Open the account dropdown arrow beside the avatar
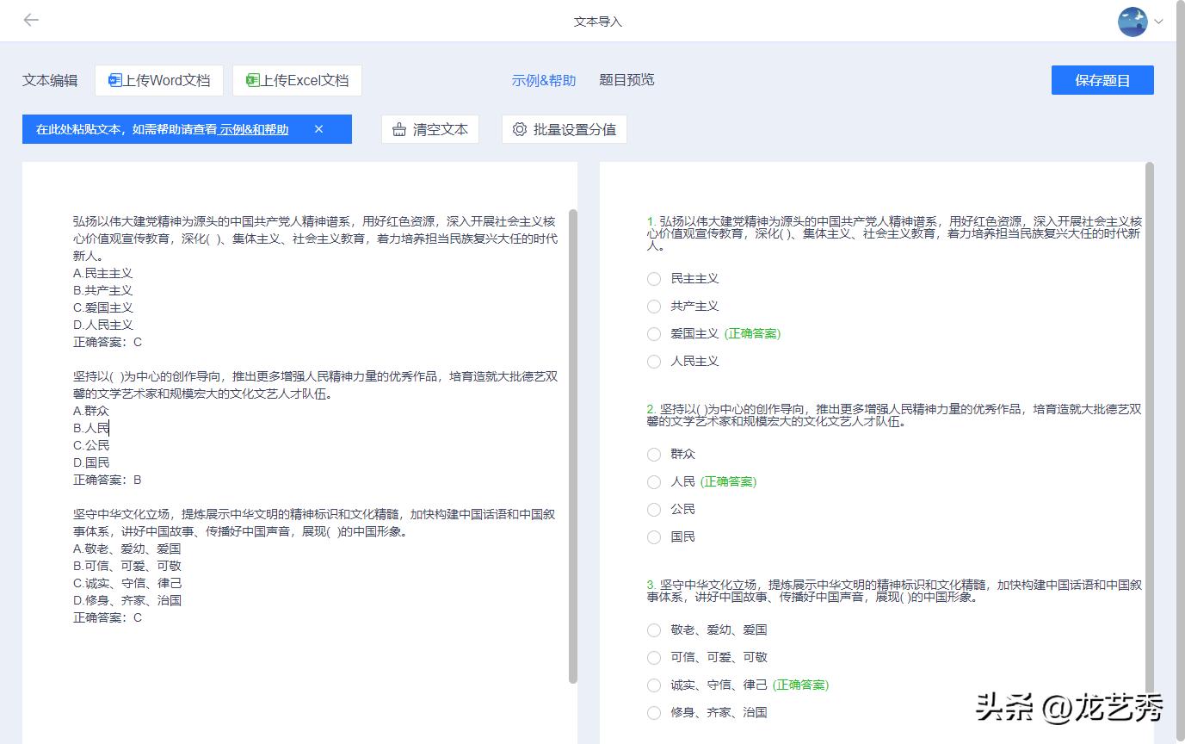 (x=1157, y=22)
